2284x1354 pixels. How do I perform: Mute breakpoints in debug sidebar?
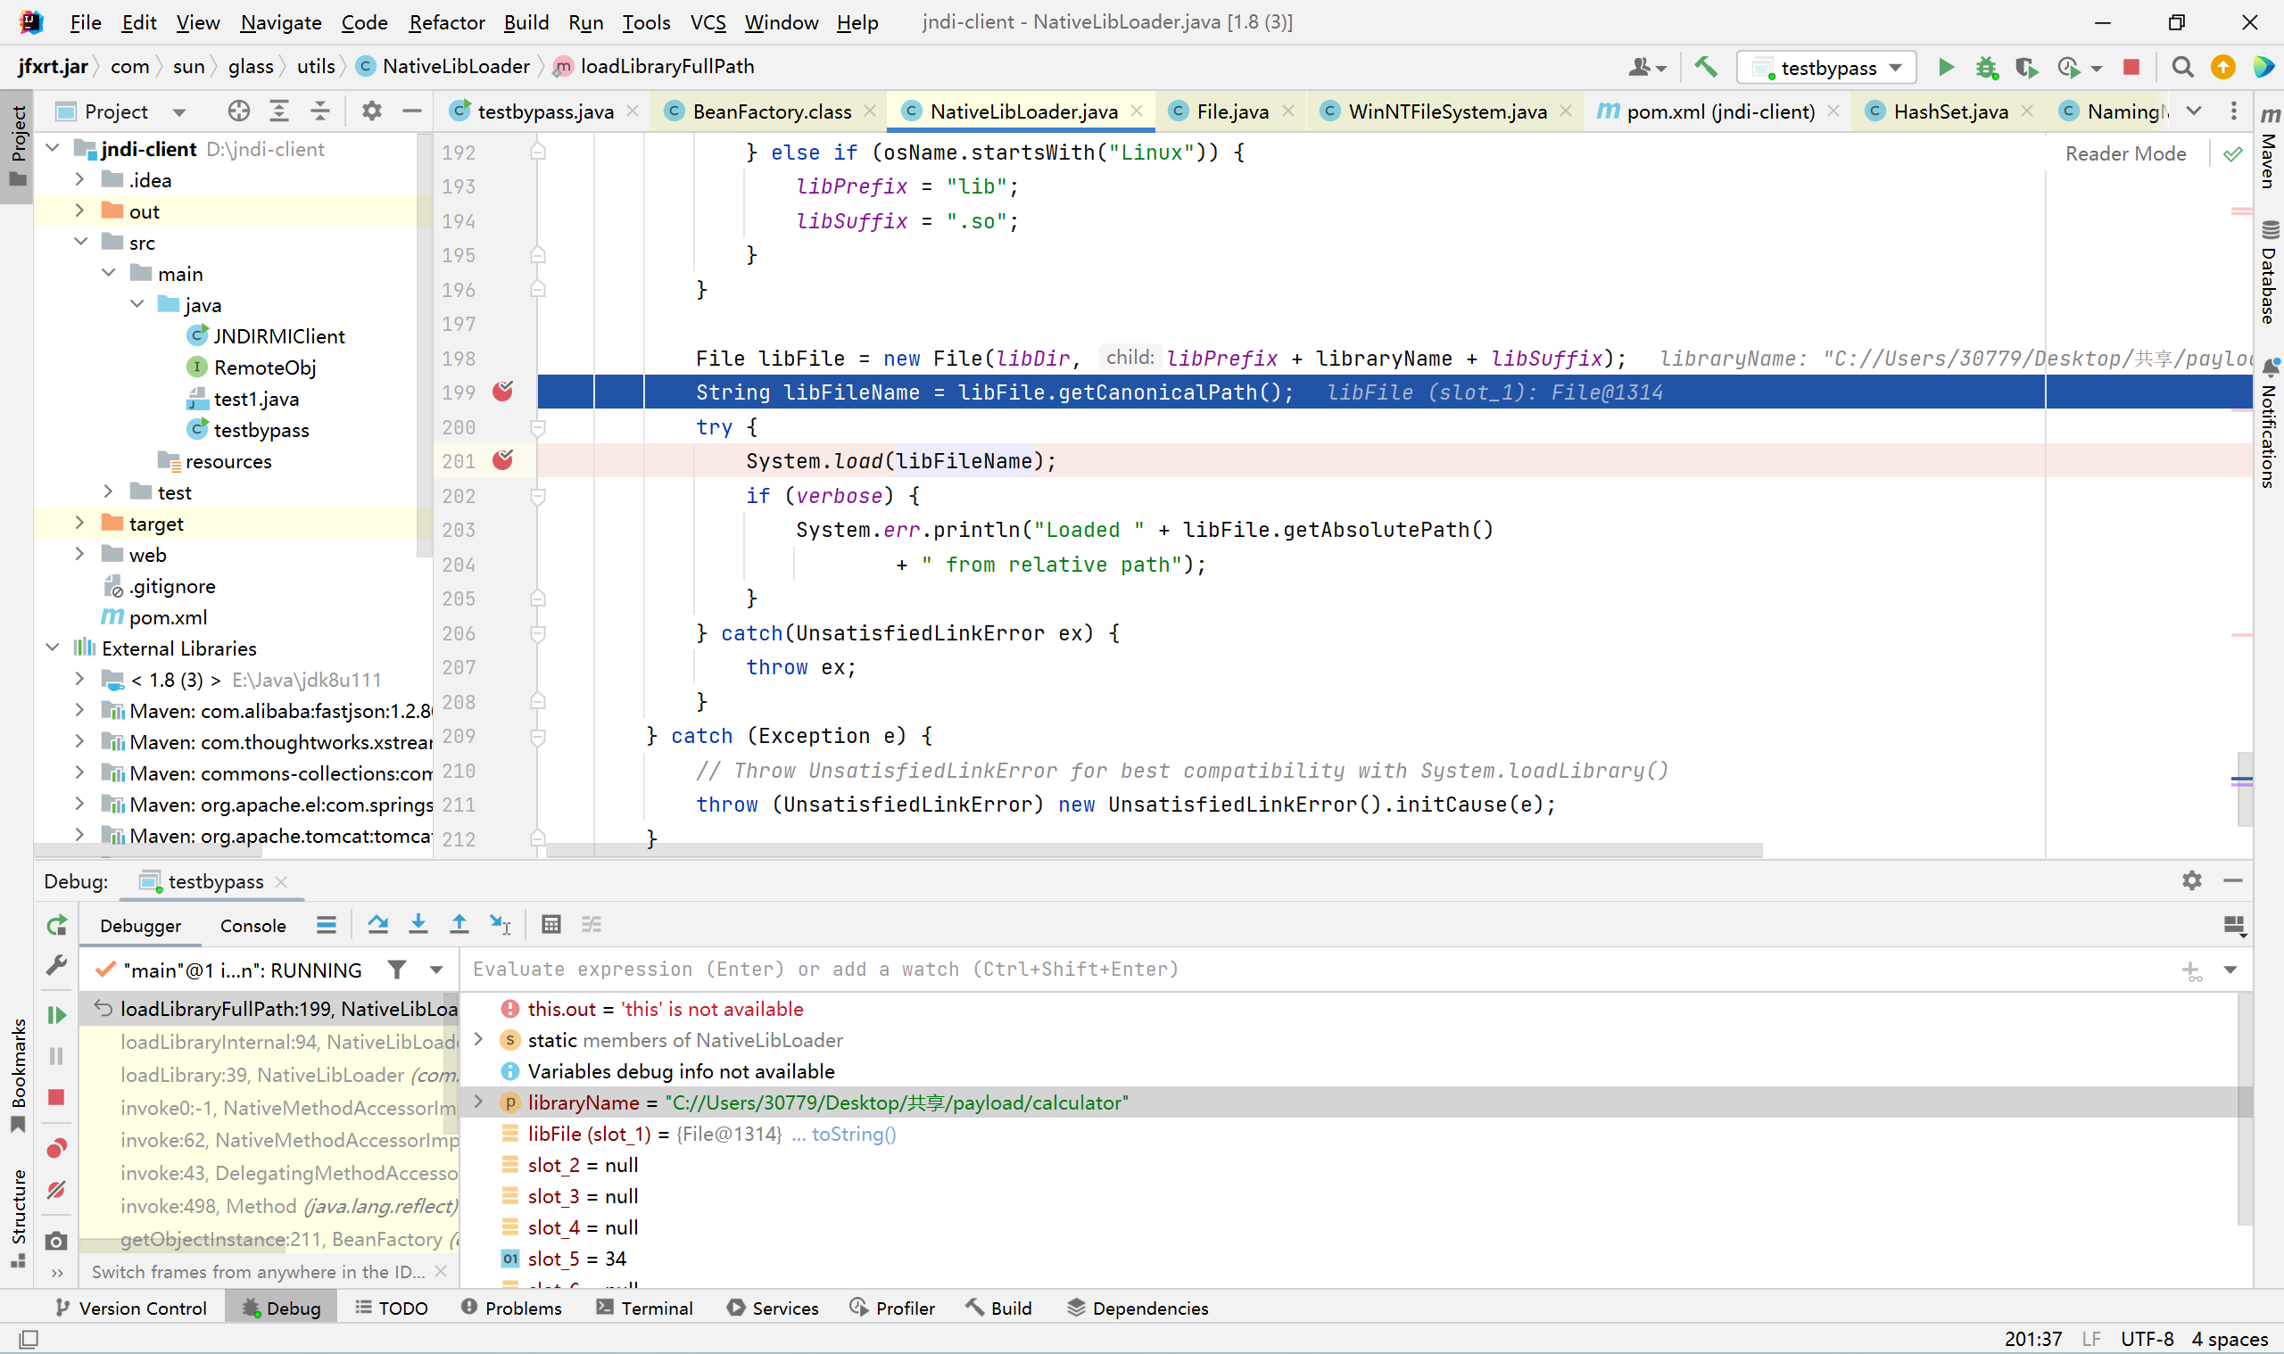pos(56,1190)
